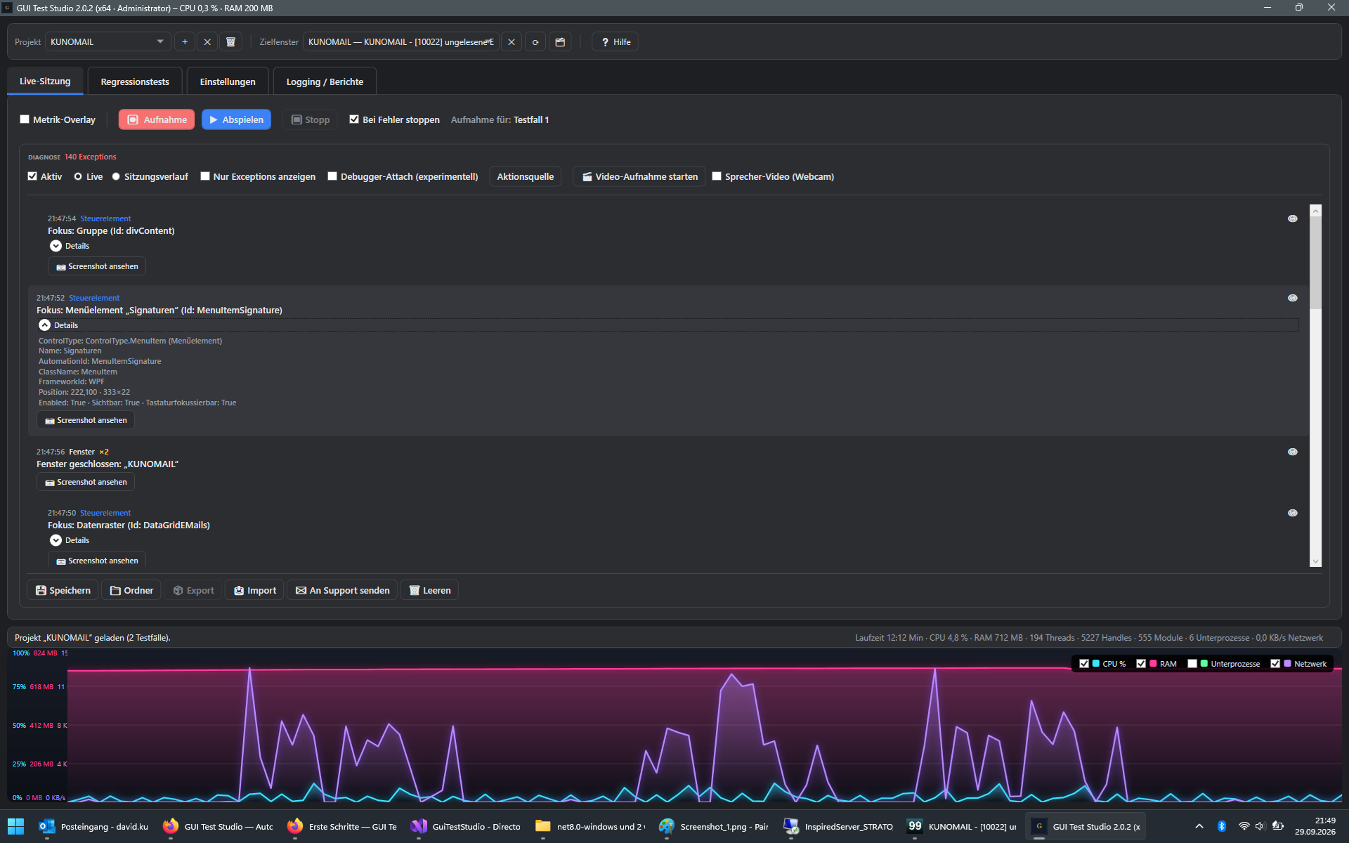
Task: Open the Projekt KUNOMAIL dropdown
Action: pyautogui.click(x=108, y=42)
